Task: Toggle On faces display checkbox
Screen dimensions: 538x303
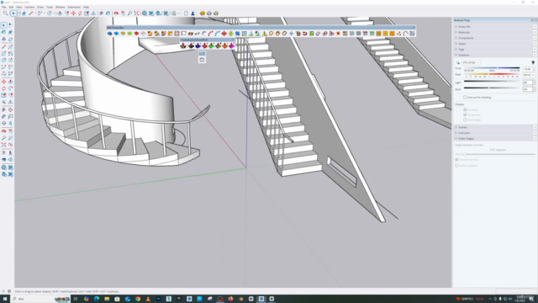Action: pyautogui.click(x=465, y=109)
